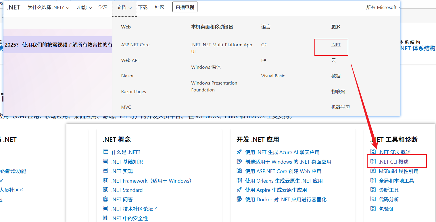Open the 代码分析 link

[389, 200]
